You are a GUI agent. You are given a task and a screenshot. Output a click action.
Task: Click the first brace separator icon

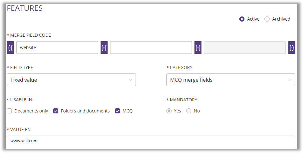click(x=104, y=48)
